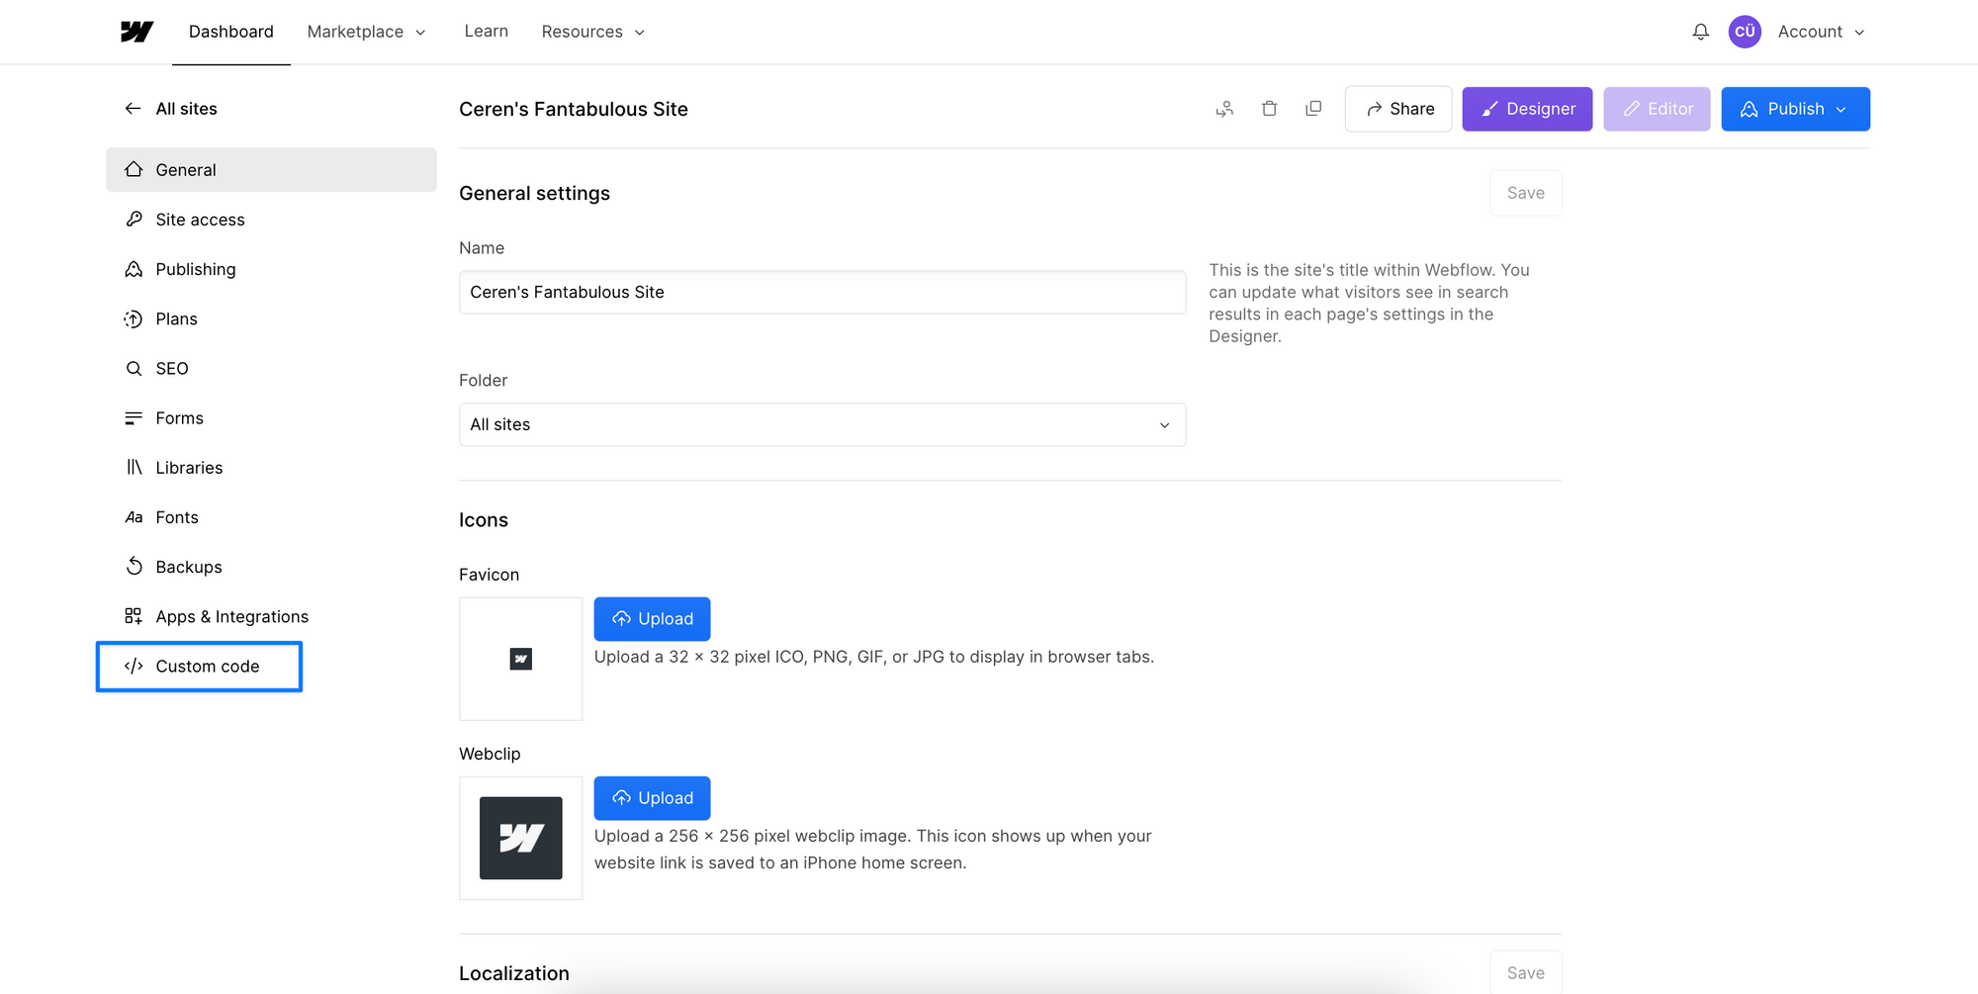Open the Folder dropdown showing All sites
Screen dimensions: 1978x994
(x=822, y=424)
